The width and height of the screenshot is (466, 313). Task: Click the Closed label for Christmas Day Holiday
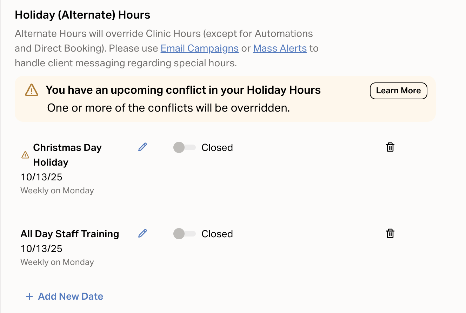pyautogui.click(x=217, y=147)
